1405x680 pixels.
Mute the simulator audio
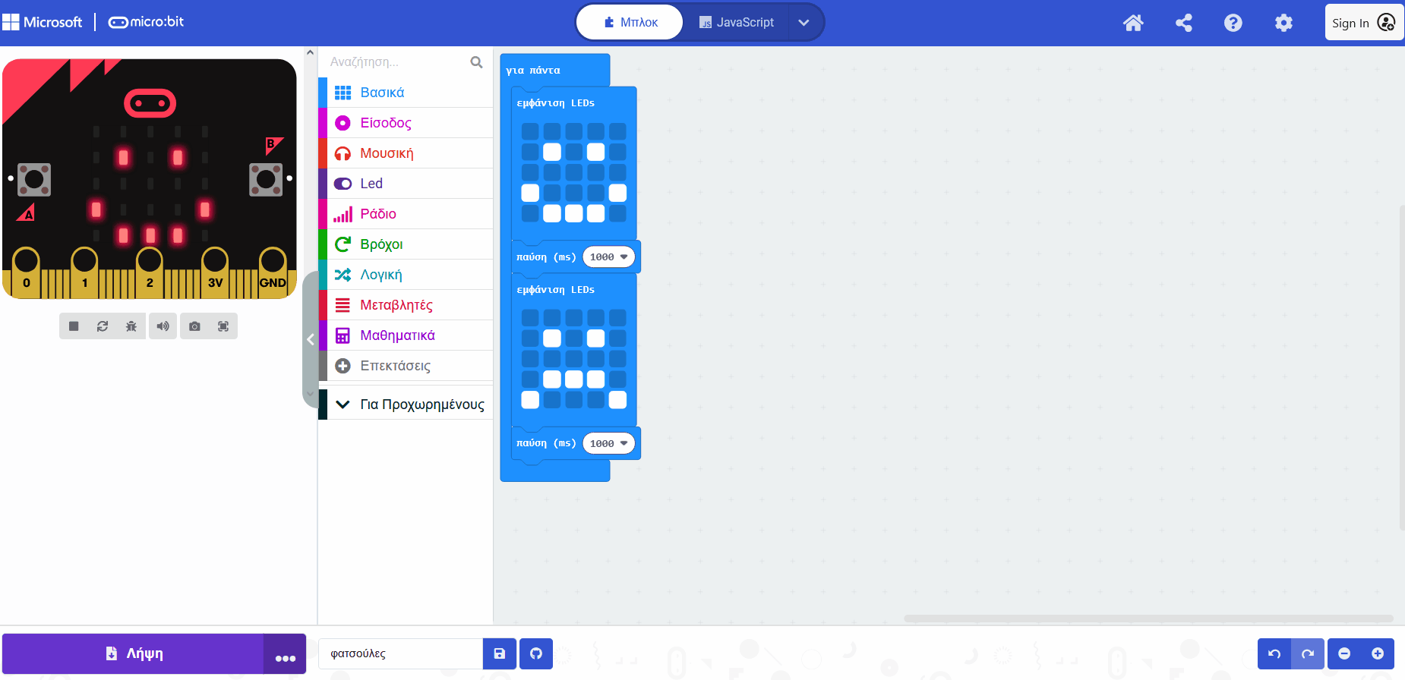163,326
